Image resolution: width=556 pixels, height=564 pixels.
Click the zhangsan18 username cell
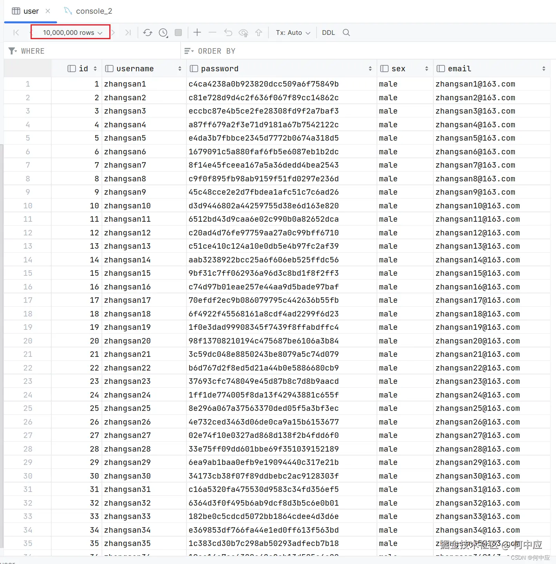[x=144, y=314]
